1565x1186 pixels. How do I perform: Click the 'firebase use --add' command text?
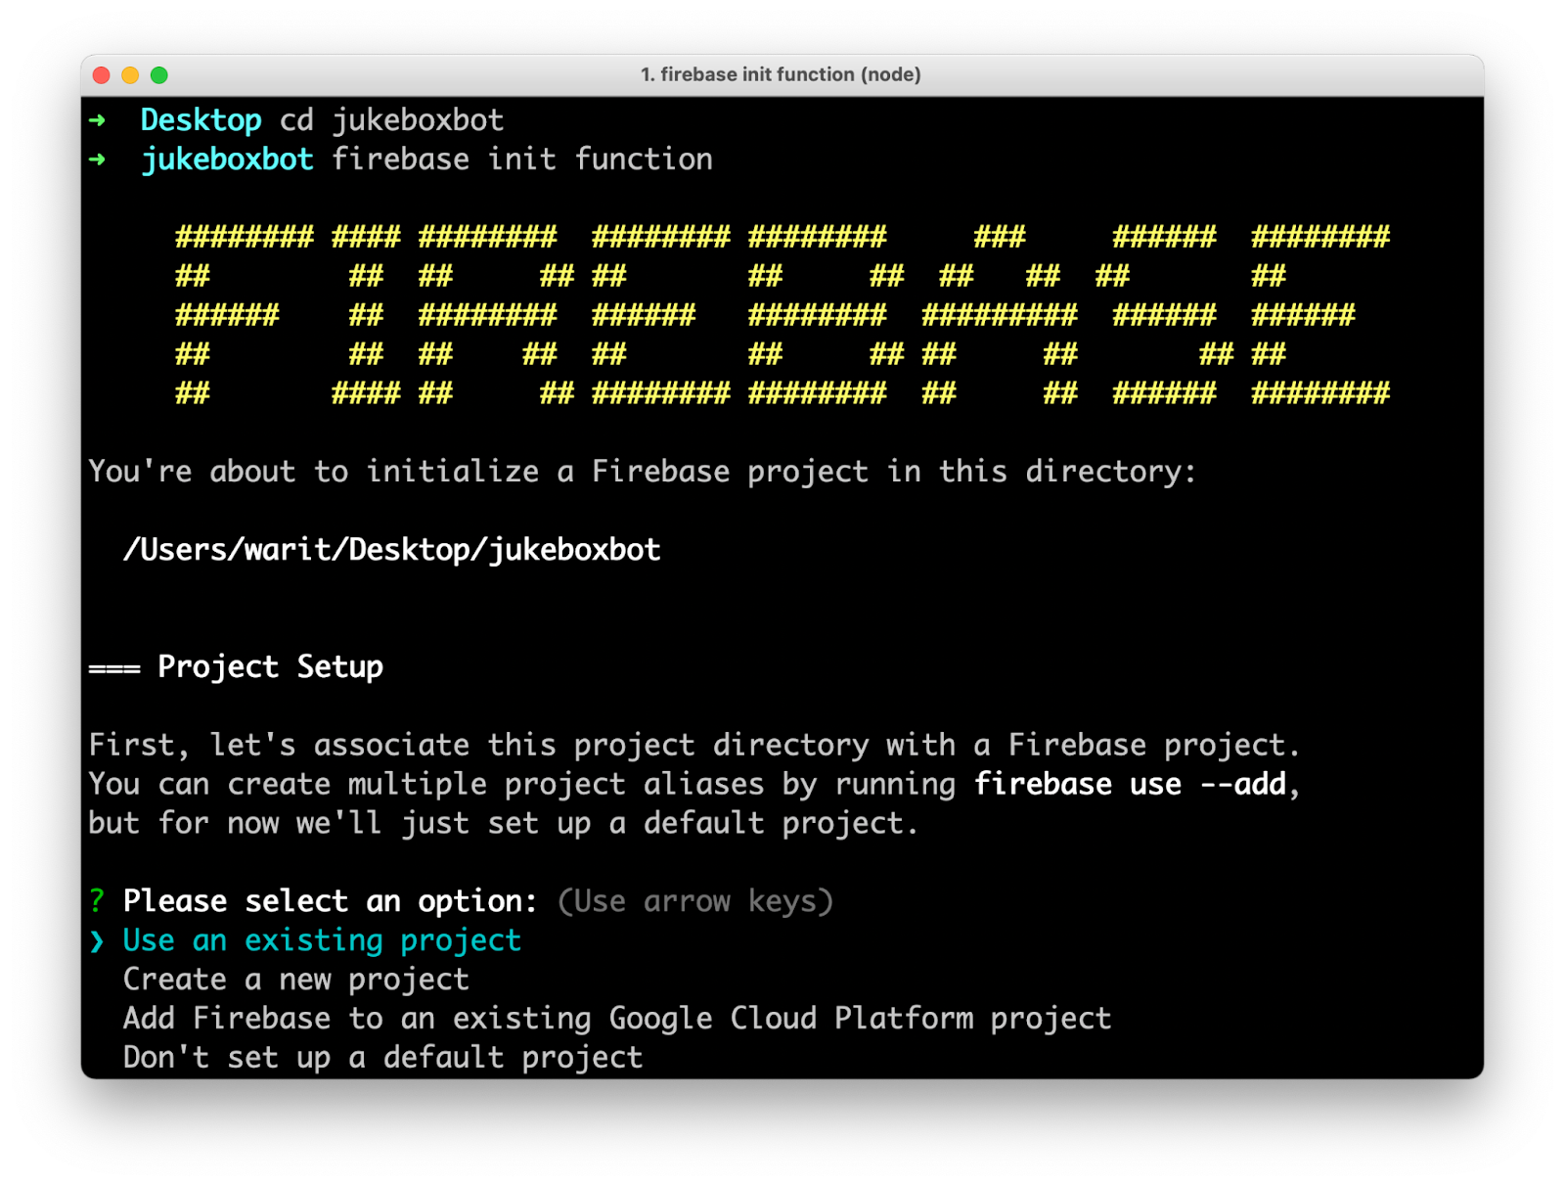(1130, 784)
